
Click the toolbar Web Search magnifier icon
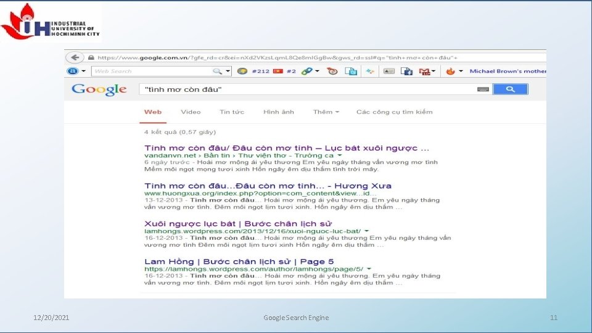click(x=217, y=71)
